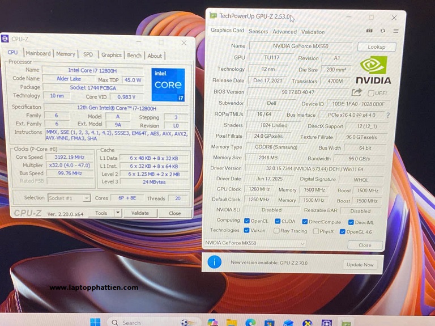Click the NVIDIA logo in GPU-Z

pos(373,70)
